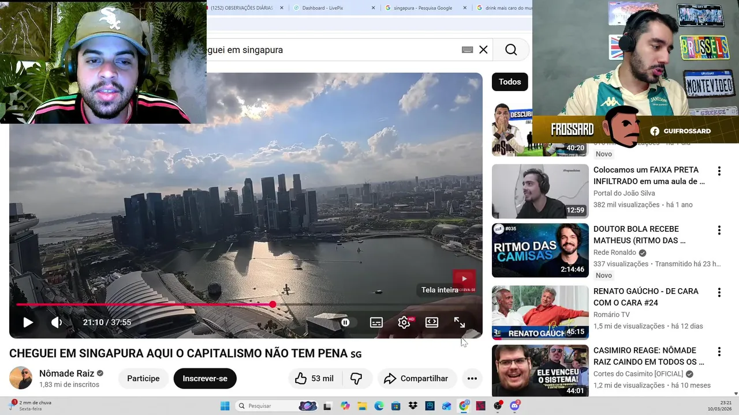Screen dimensions: 739x415
Task: Click the video progress bar's unplayed portion
Action: click(x=375, y=304)
